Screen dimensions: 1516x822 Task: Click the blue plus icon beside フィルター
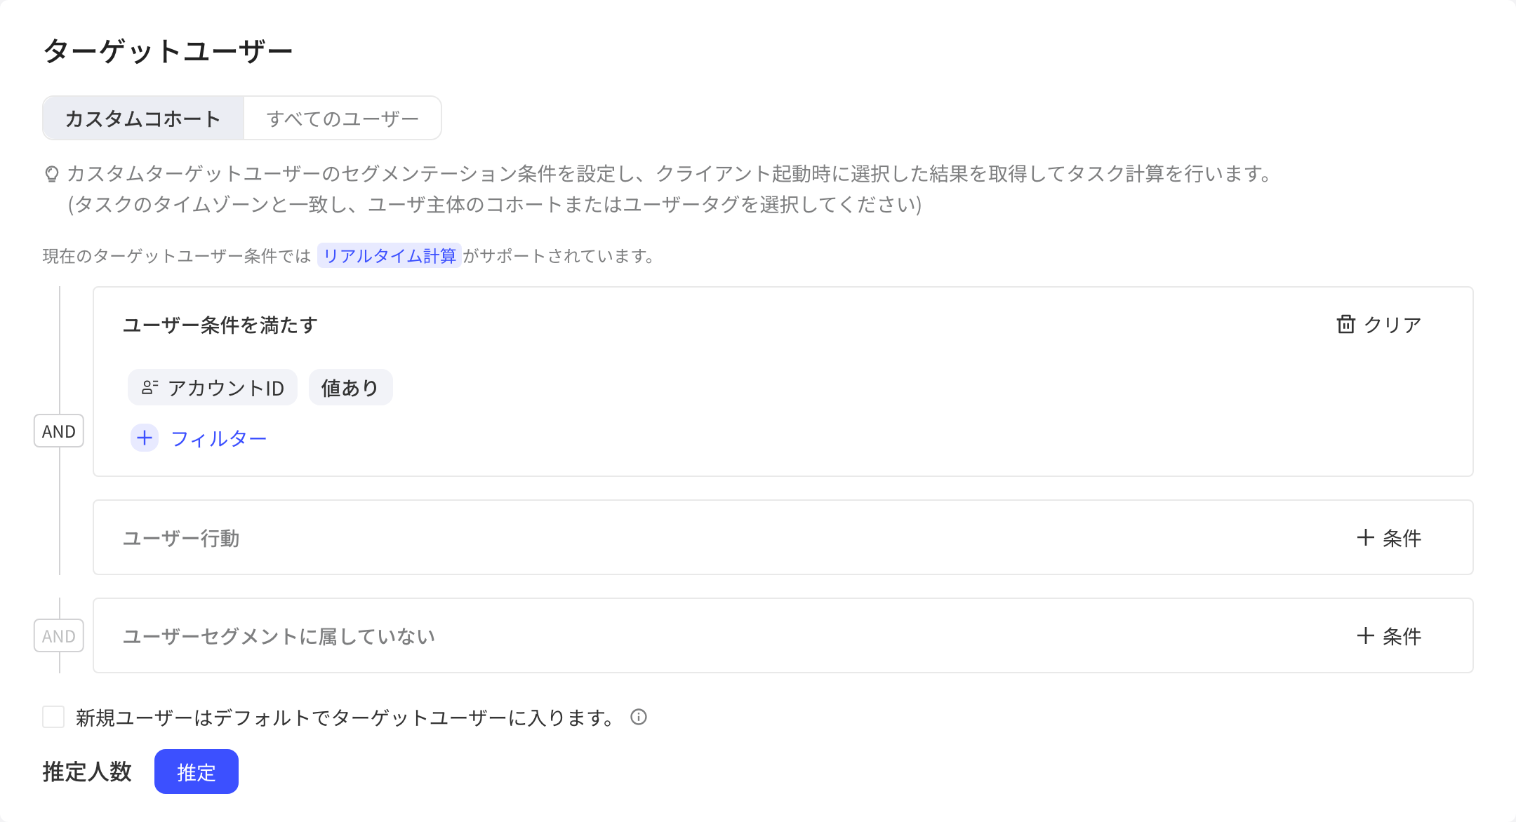pos(145,438)
